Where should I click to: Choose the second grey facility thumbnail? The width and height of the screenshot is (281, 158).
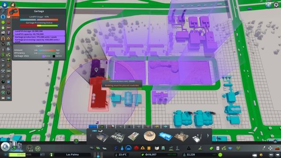pyautogui.click(x=118, y=137)
